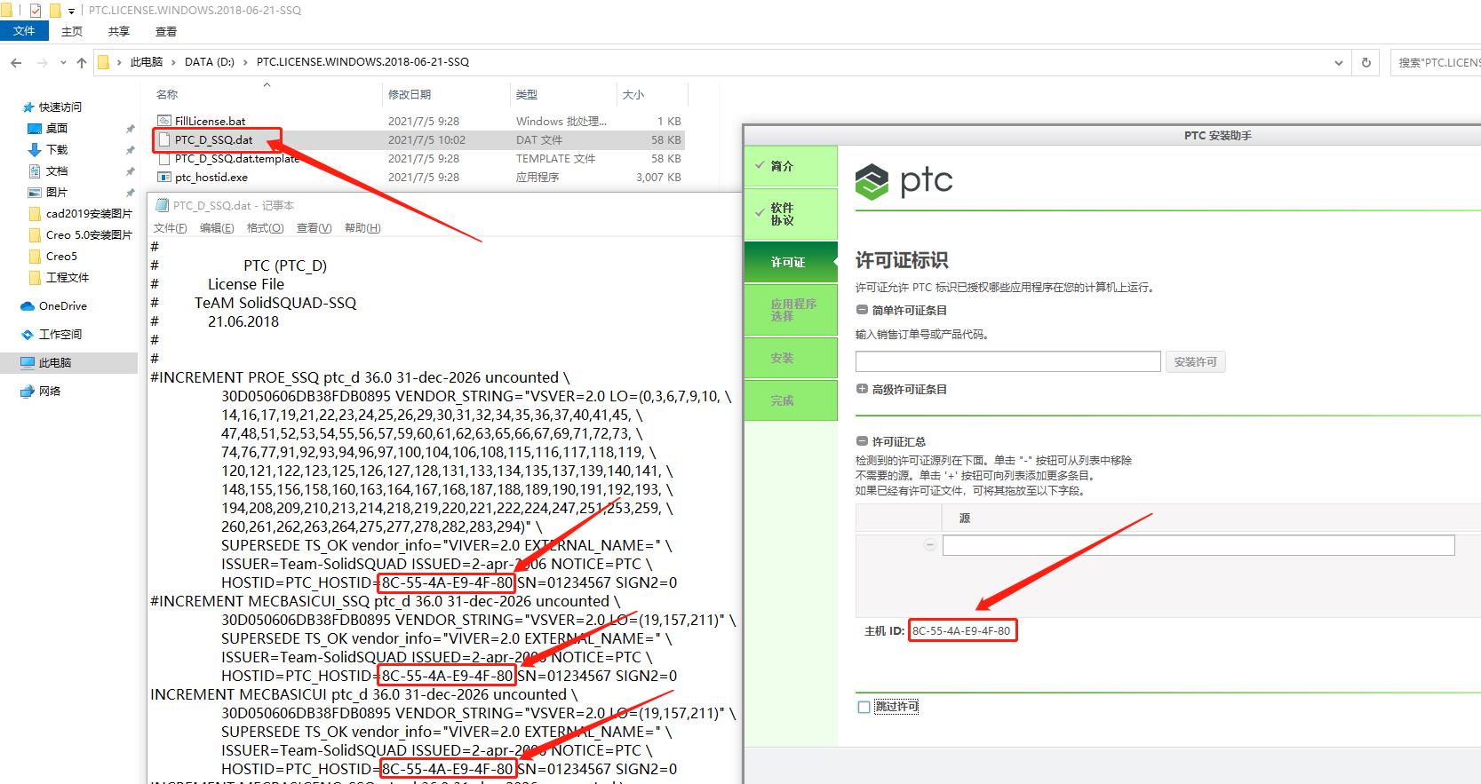This screenshot has height=784, width=1481.
Task: Collapse the 许可证汇总 section
Action: (861, 441)
